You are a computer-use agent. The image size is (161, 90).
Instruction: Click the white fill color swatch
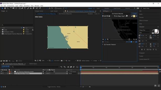pyautogui.click(x=156, y=30)
